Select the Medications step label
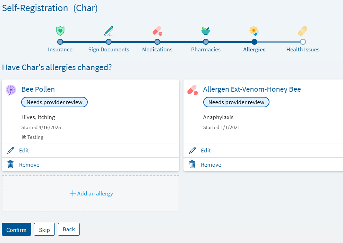Image resolution: width=343 pixels, height=243 pixels. pyautogui.click(x=157, y=50)
